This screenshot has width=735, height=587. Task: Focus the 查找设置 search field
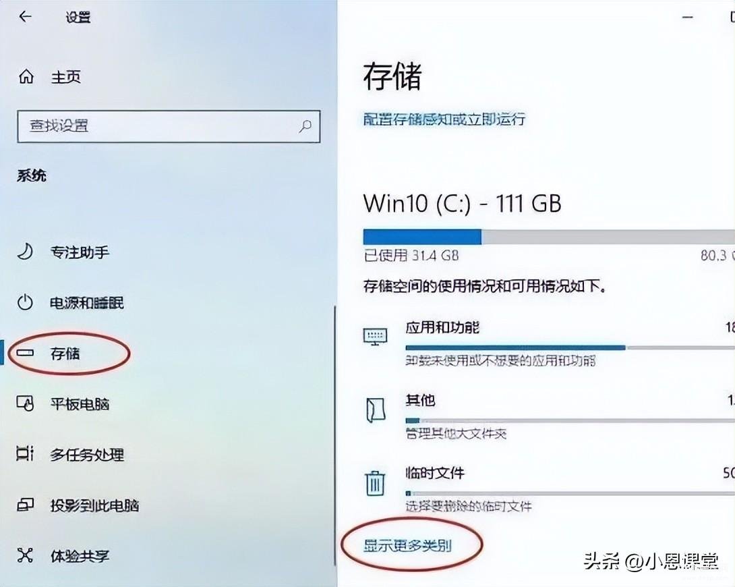pos(169,126)
